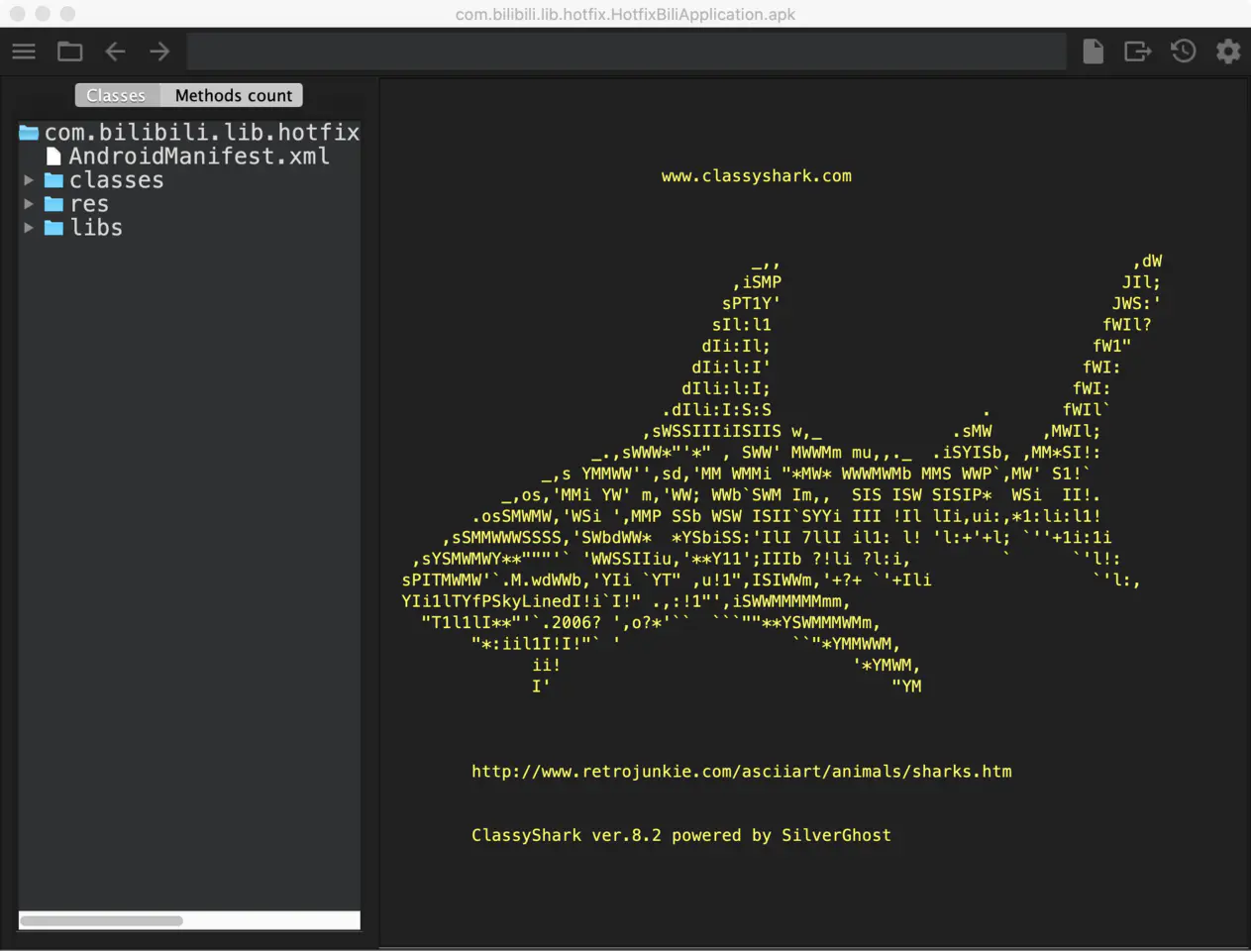
Task: Maximize the window with green button
Action: click(x=67, y=14)
